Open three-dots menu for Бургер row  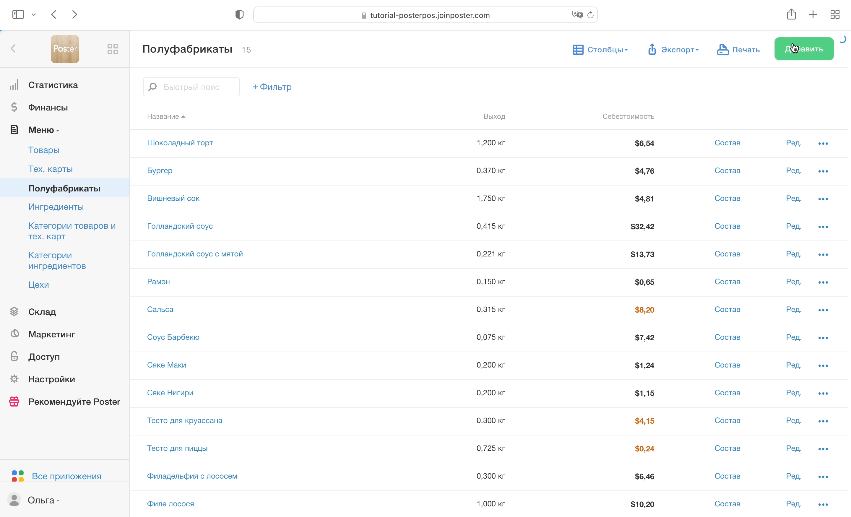[x=823, y=171]
